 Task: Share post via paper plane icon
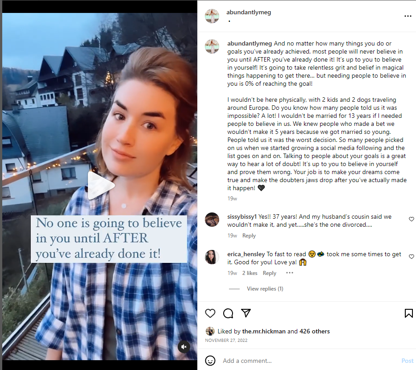(x=246, y=313)
